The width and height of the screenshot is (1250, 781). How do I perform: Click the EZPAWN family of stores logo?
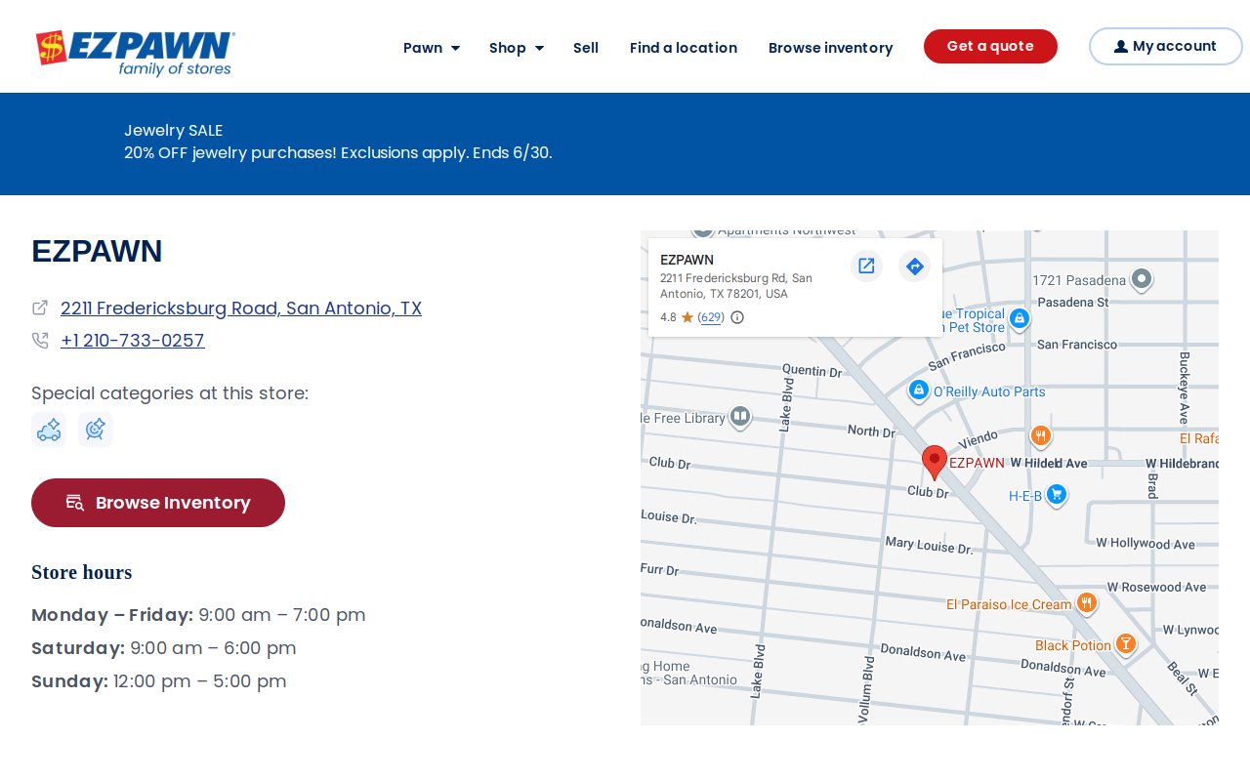[x=135, y=52]
